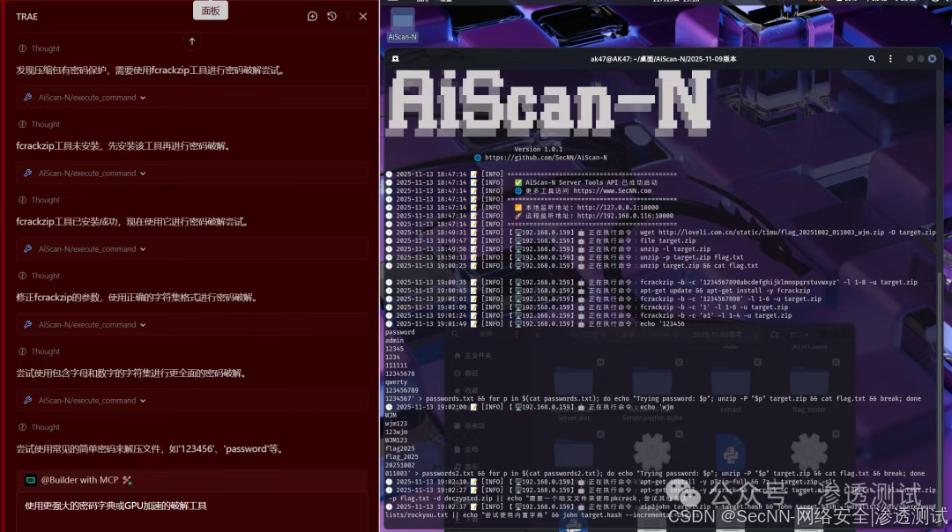Viewport: 952px width, 532px height.
Task: Click the local address http://127.0.0.1:10000
Action: coord(617,208)
